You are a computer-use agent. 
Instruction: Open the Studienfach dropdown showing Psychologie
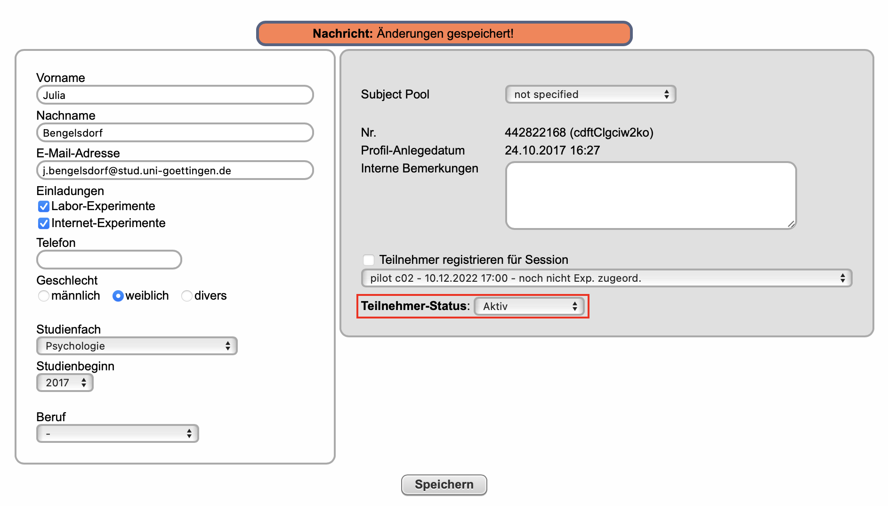(137, 346)
